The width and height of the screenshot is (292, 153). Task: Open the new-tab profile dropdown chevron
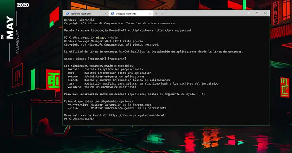click(163, 13)
